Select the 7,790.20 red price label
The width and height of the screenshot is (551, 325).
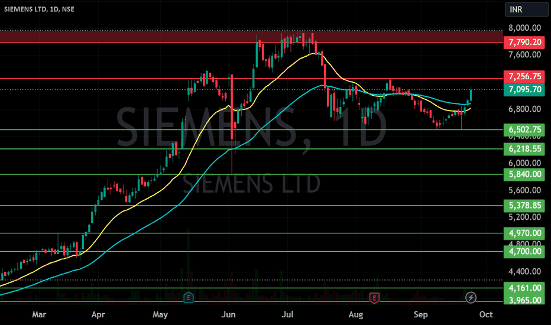point(524,42)
